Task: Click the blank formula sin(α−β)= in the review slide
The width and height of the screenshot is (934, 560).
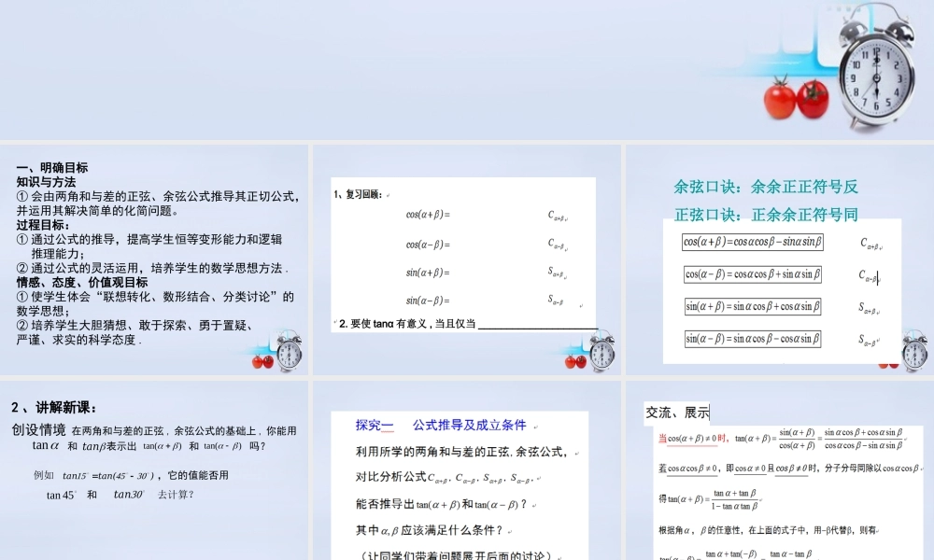Action: click(428, 301)
